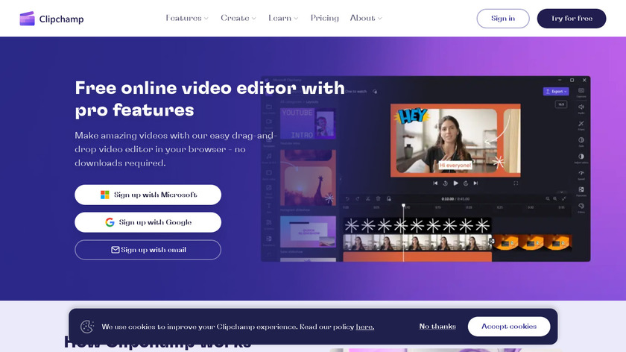This screenshot has height=352, width=626.
Task: Select the orange background track on timeline
Action: click(417, 257)
